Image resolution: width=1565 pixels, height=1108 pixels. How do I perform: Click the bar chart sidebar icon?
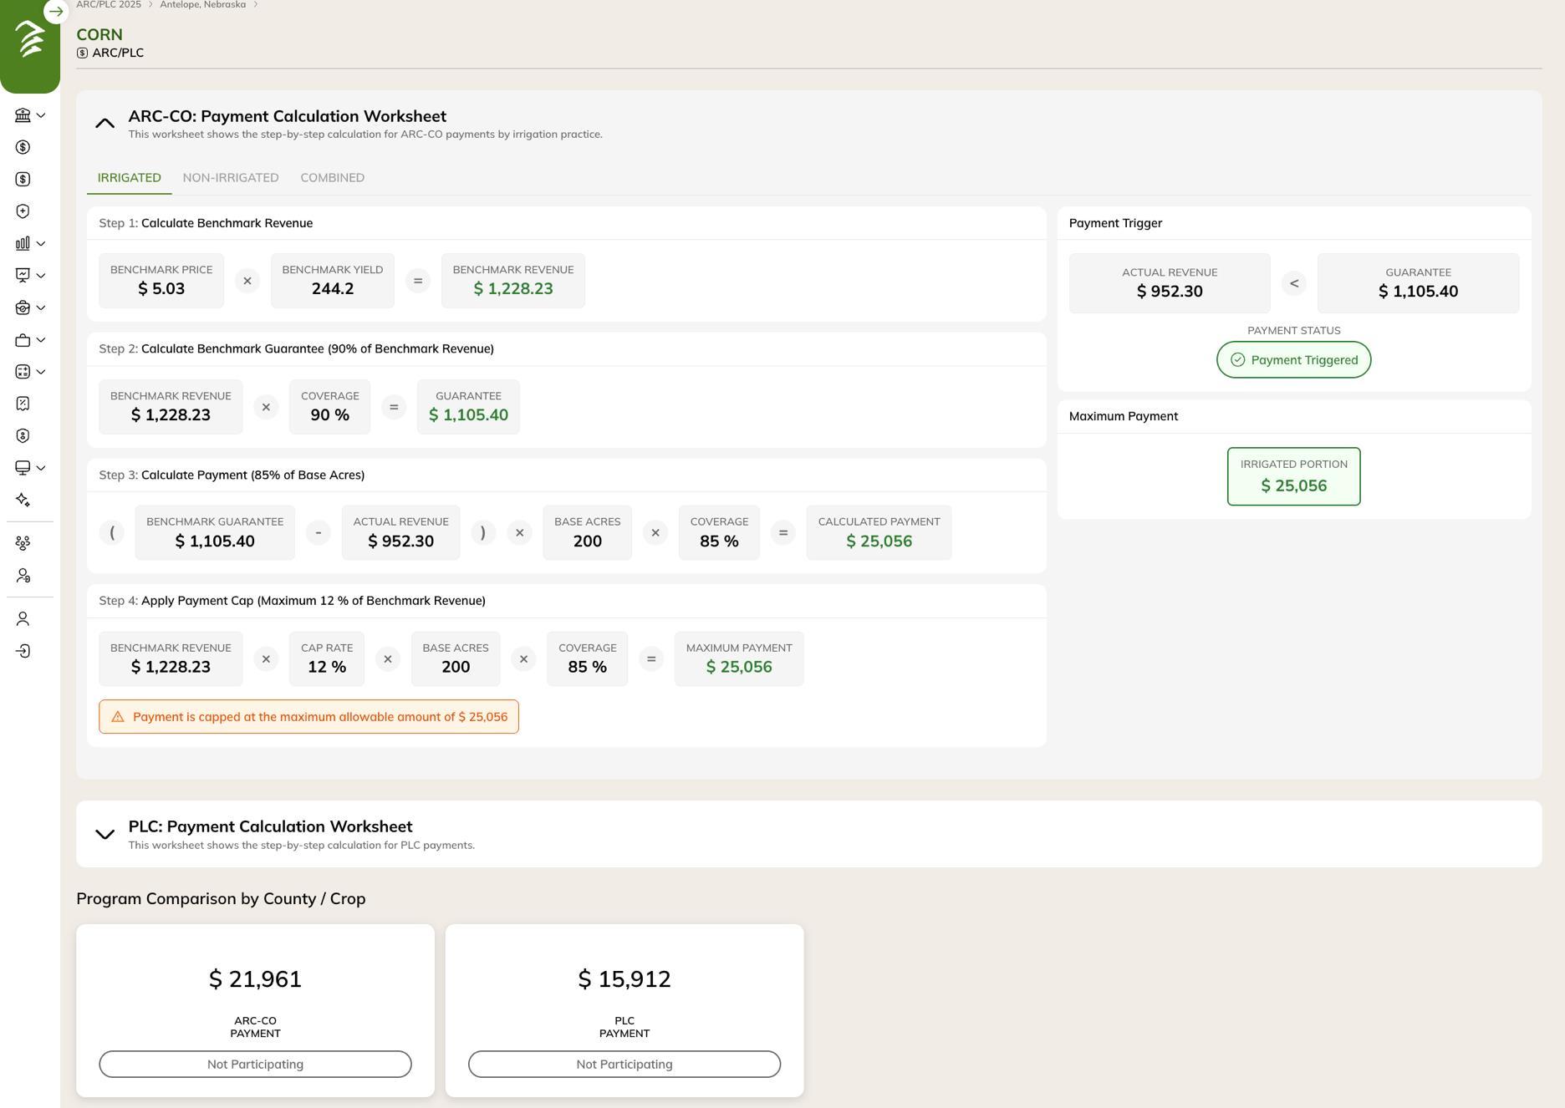click(x=23, y=243)
